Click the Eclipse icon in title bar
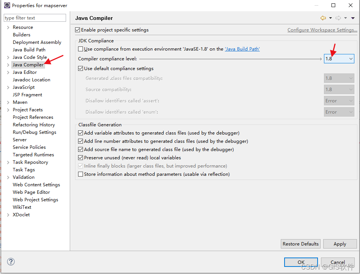This screenshot has width=360, height=274. (x=7, y=5)
